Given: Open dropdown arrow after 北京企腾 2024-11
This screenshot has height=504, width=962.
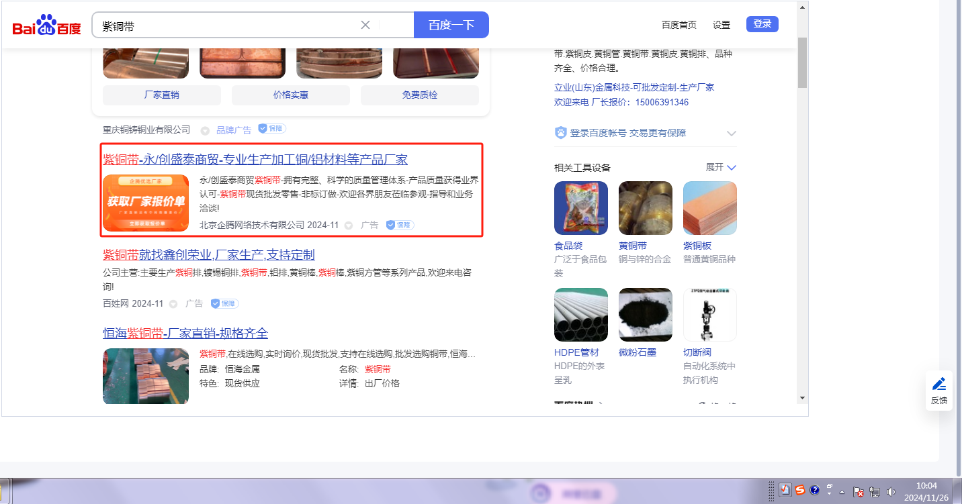Looking at the screenshot, I should [x=349, y=226].
